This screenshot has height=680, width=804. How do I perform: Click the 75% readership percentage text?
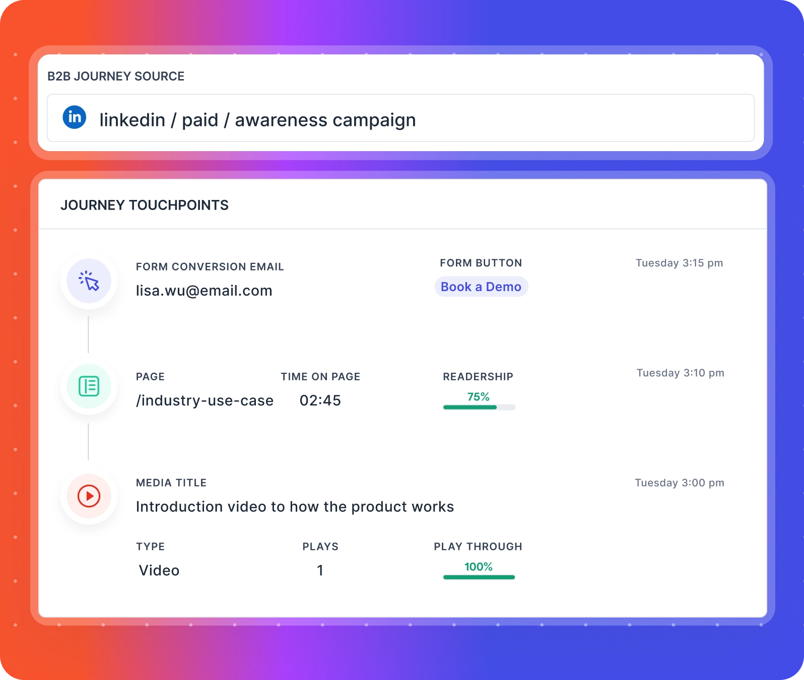coord(478,397)
